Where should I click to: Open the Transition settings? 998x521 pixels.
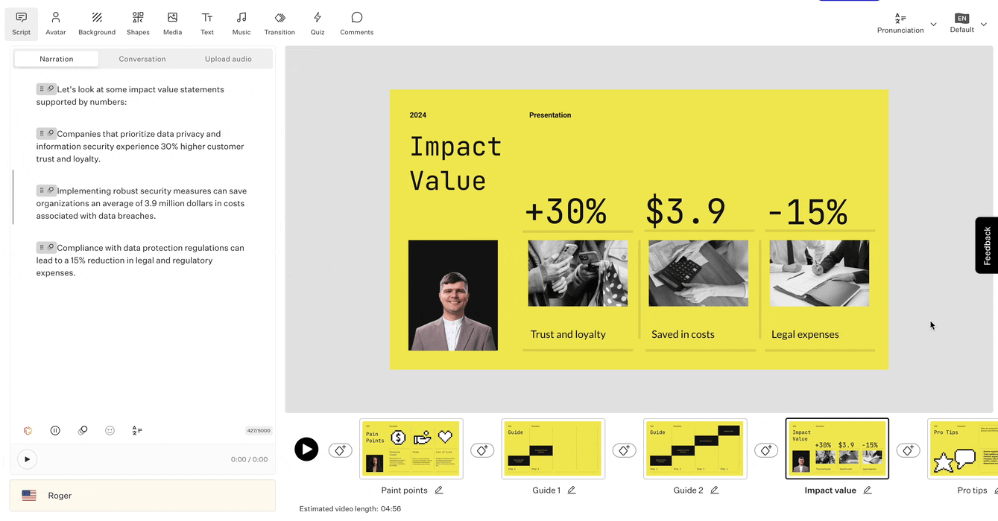[x=279, y=23]
